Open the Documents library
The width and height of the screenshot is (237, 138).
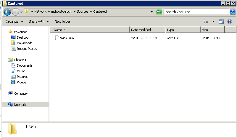pyautogui.click(x=25, y=65)
